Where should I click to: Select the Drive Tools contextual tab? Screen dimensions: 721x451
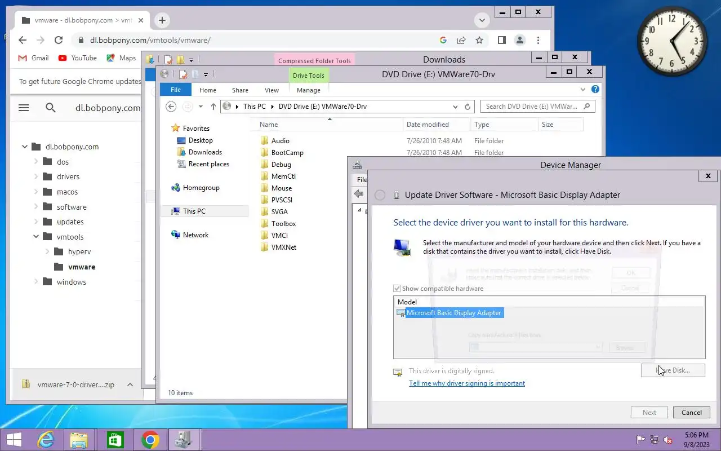pos(309,76)
